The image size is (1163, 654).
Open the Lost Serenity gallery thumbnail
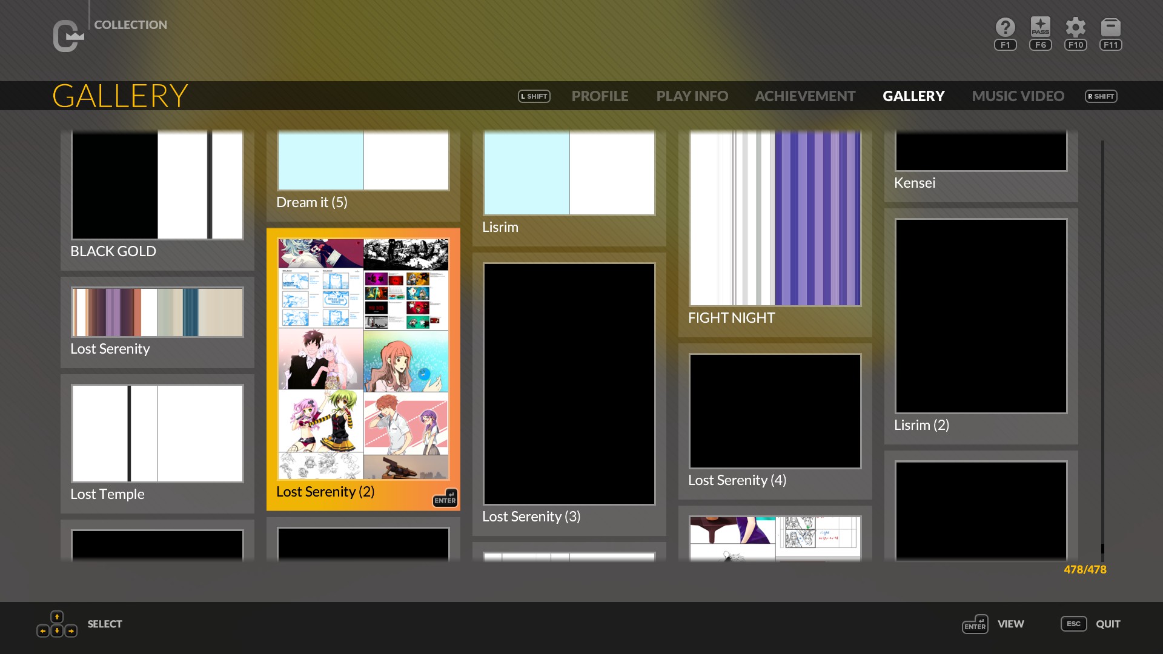[x=157, y=312]
